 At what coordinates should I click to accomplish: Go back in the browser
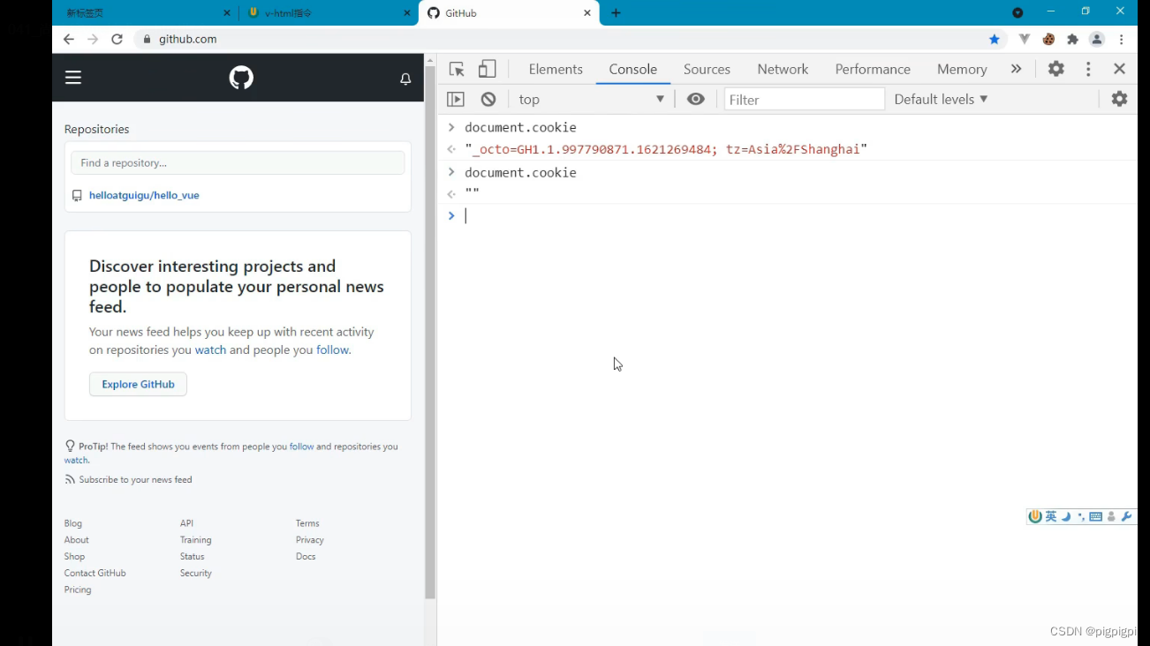pos(69,40)
